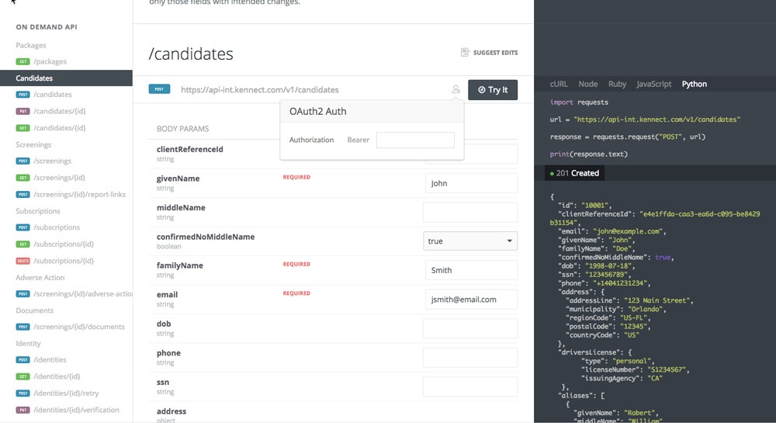
Task: Show the Ruby code sample tab
Action: pyautogui.click(x=617, y=84)
